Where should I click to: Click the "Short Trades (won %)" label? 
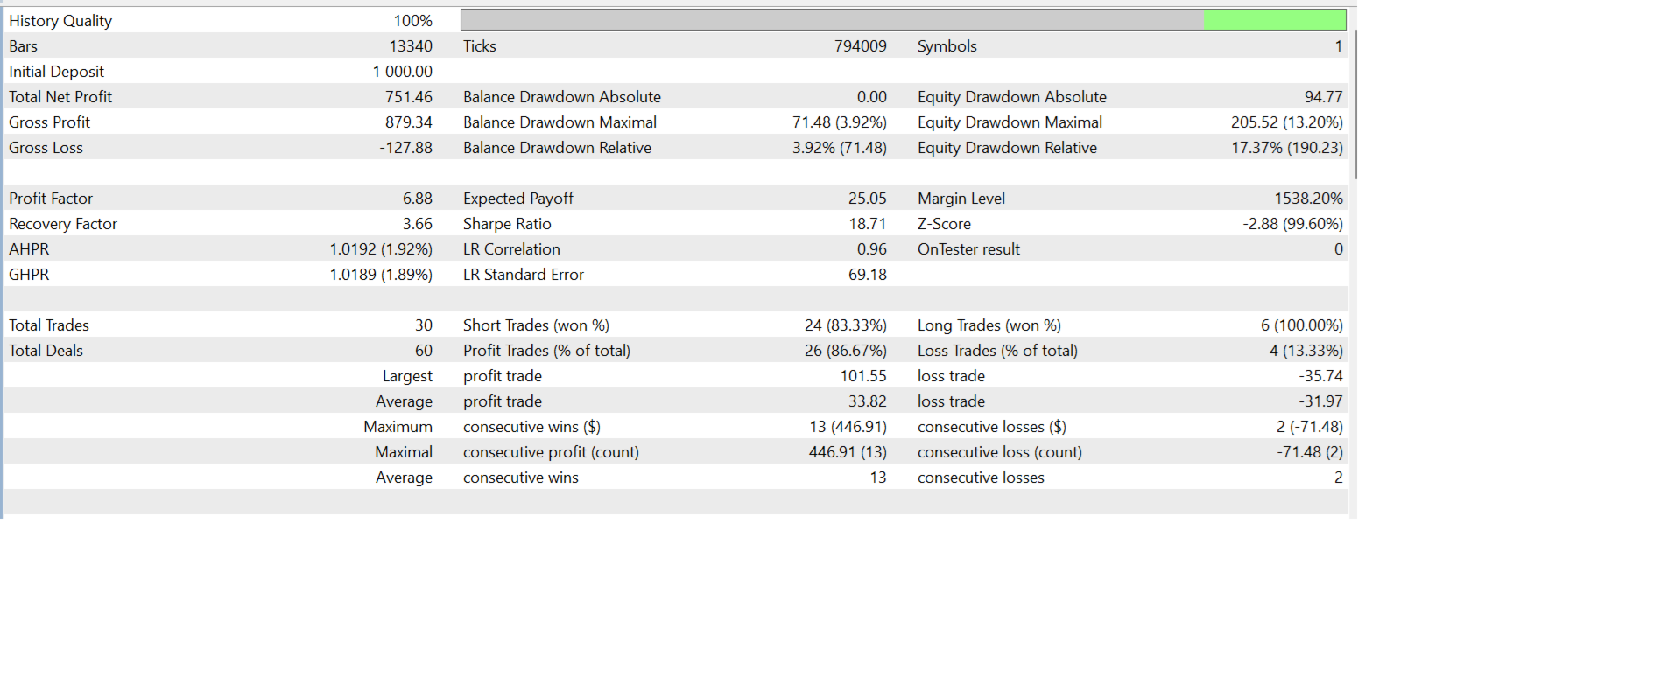(536, 325)
